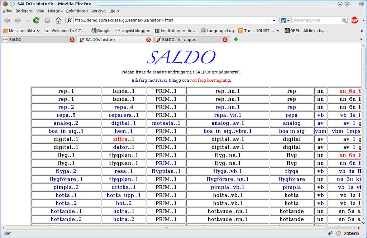Click the search magnifier icon
The height and width of the screenshot is (238, 367).
[x=344, y=20]
